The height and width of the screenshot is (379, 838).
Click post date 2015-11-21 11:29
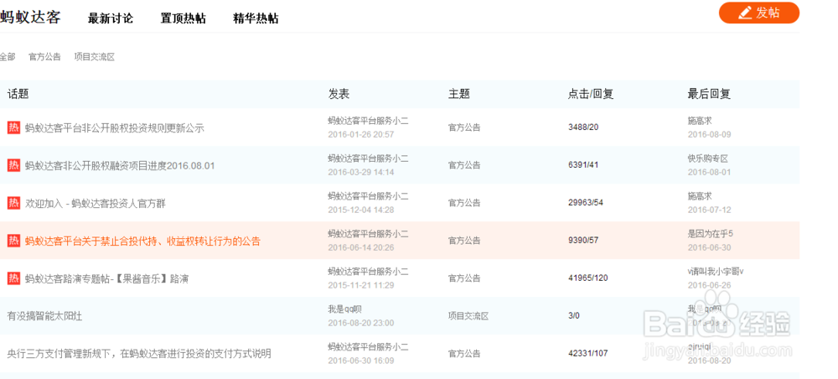click(x=360, y=285)
